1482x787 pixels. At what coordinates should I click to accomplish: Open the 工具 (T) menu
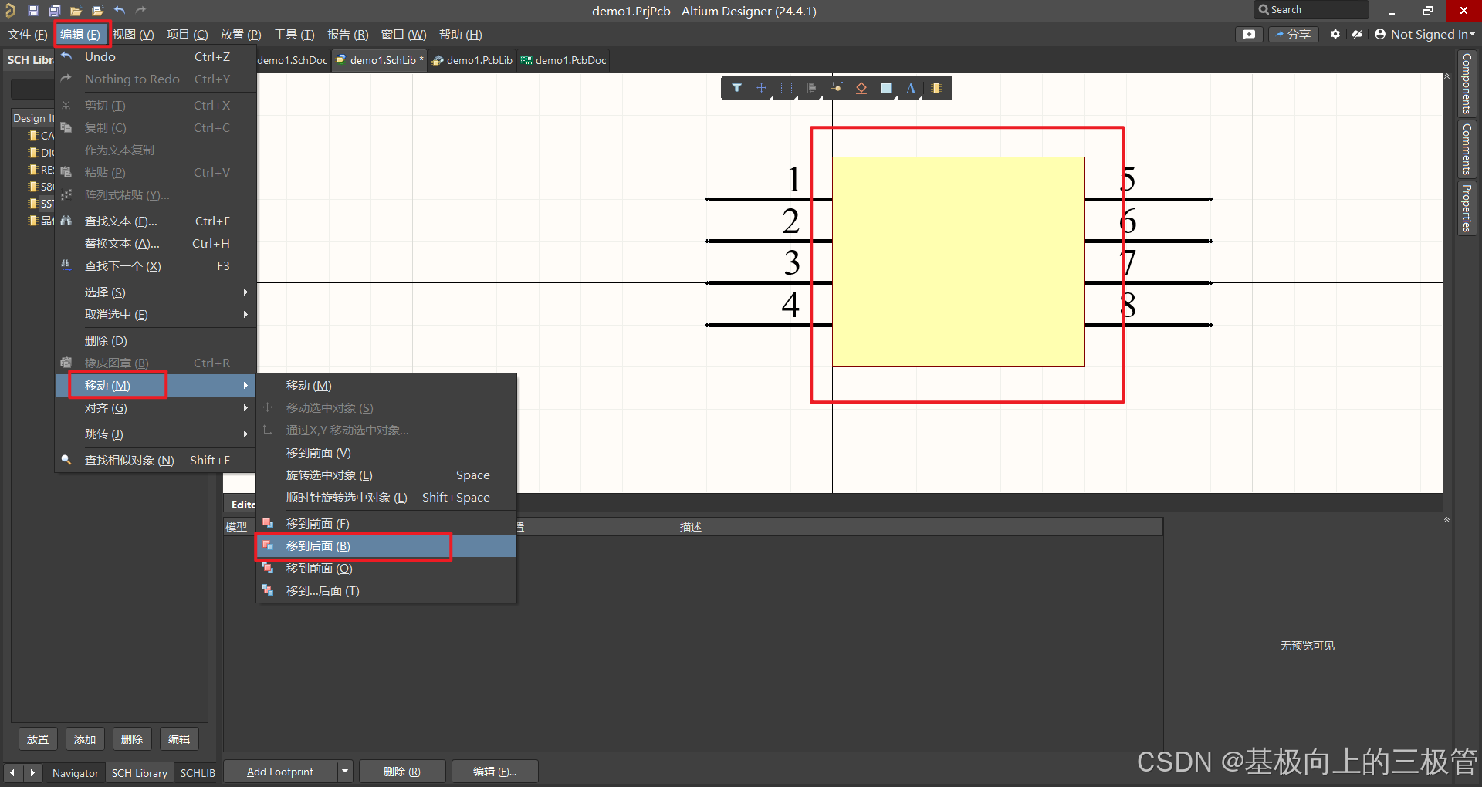[294, 35]
